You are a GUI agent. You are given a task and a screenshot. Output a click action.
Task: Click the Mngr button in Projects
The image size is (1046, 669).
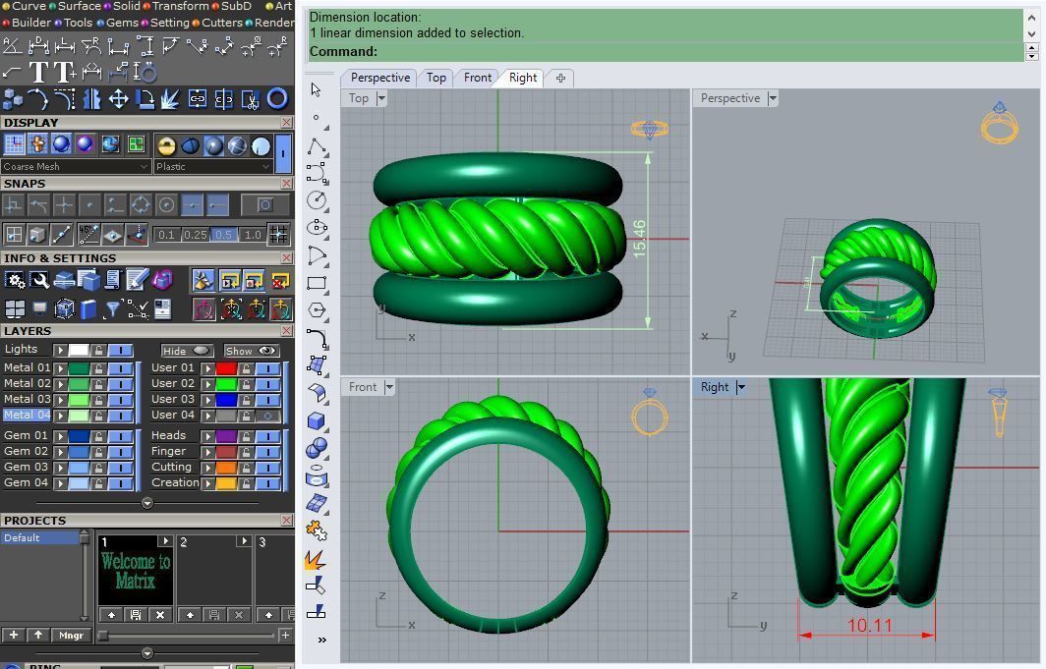coord(71,635)
